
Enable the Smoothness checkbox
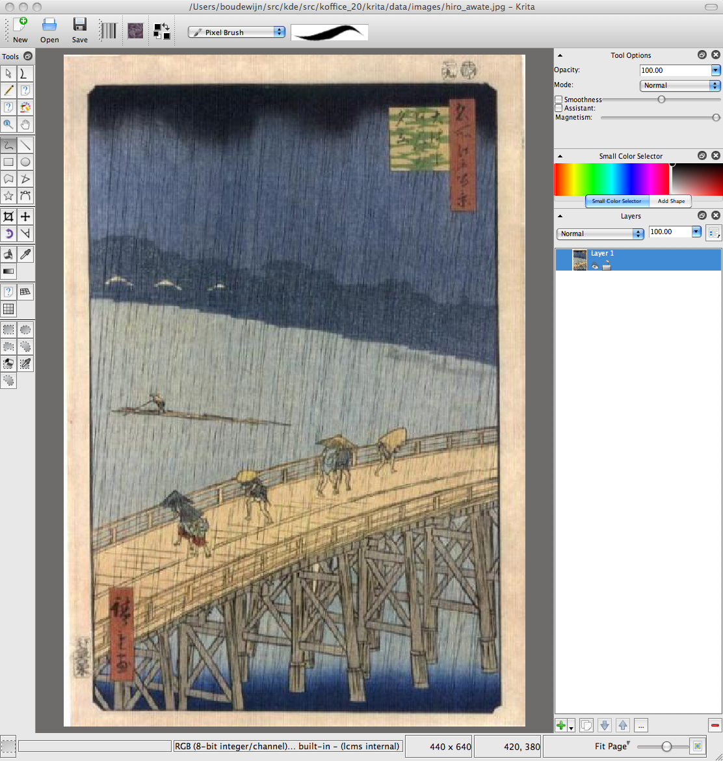pyautogui.click(x=559, y=100)
